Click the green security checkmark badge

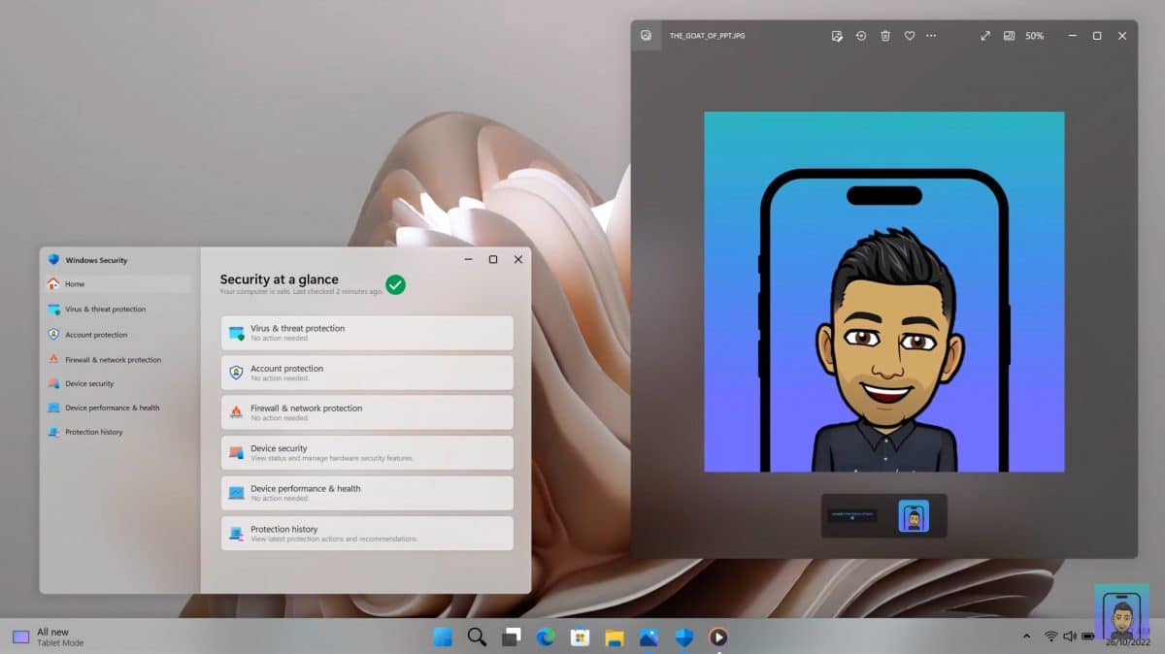pyautogui.click(x=394, y=285)
